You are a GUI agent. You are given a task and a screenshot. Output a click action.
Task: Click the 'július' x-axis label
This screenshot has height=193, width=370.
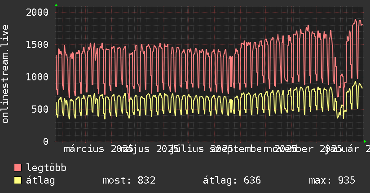click(187, 149)
